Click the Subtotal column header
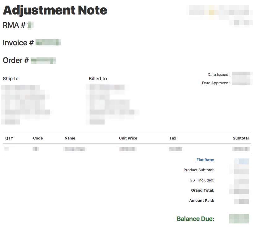Image resolution: width=254 pixels, height=229 pixels. point(241,138)
